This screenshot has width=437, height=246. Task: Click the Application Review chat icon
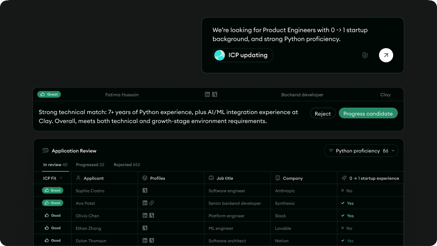click(46, 151)
